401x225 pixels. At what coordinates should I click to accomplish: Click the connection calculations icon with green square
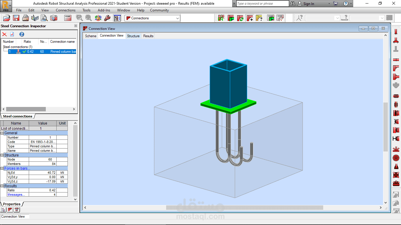click(271, 18)
